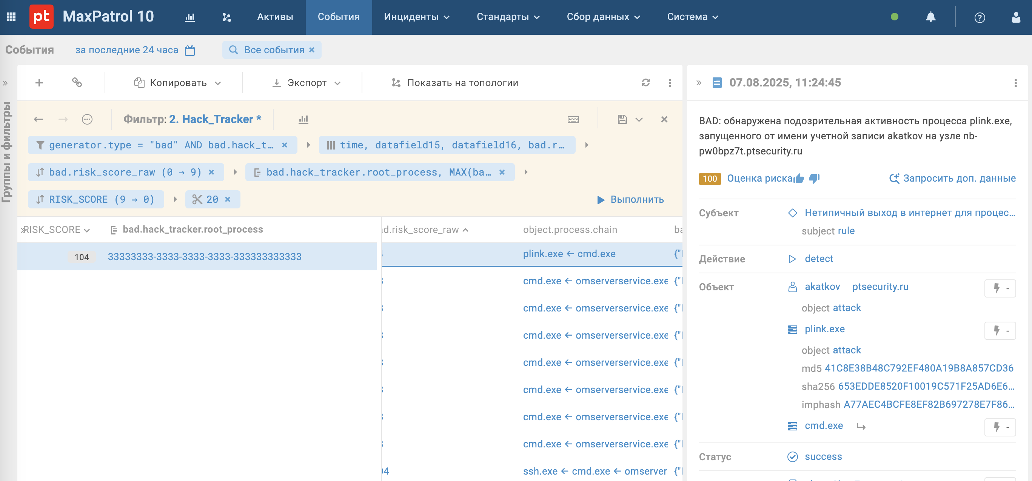Screen dimensions: 1032x481
Task: Open the filter ellipsis circle menu
Action: click(x=87, y=119)
